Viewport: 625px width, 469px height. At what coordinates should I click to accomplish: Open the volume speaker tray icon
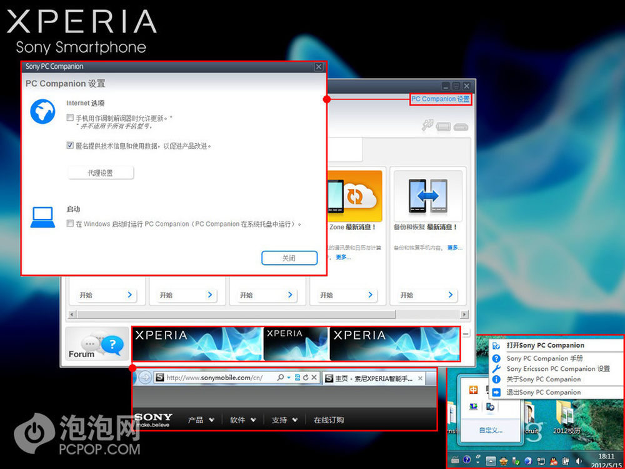pyautogui.click(x=579, y=461)
